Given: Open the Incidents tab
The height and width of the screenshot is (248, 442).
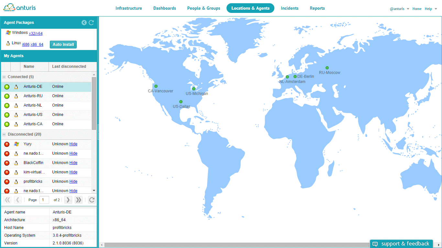Looking at the screenshot, I should coord(290,8).
